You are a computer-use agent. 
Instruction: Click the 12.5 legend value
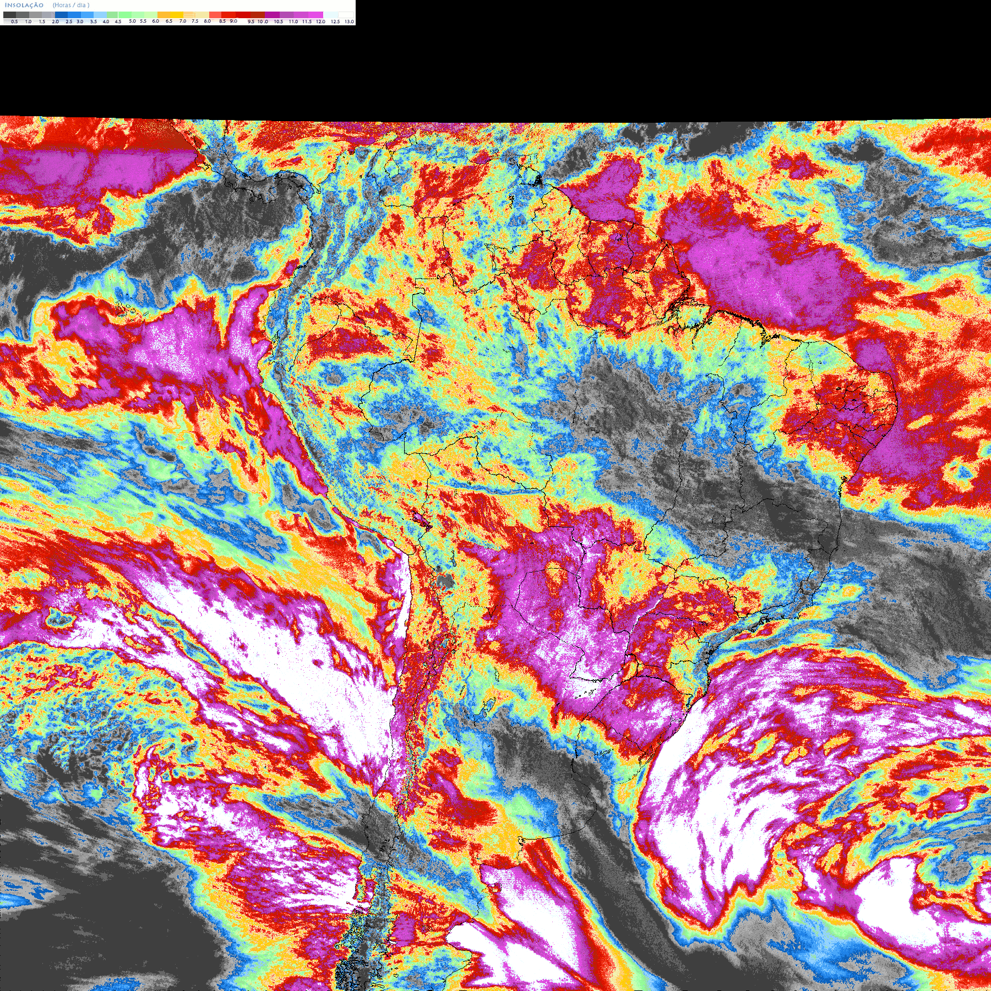point(335,21)
